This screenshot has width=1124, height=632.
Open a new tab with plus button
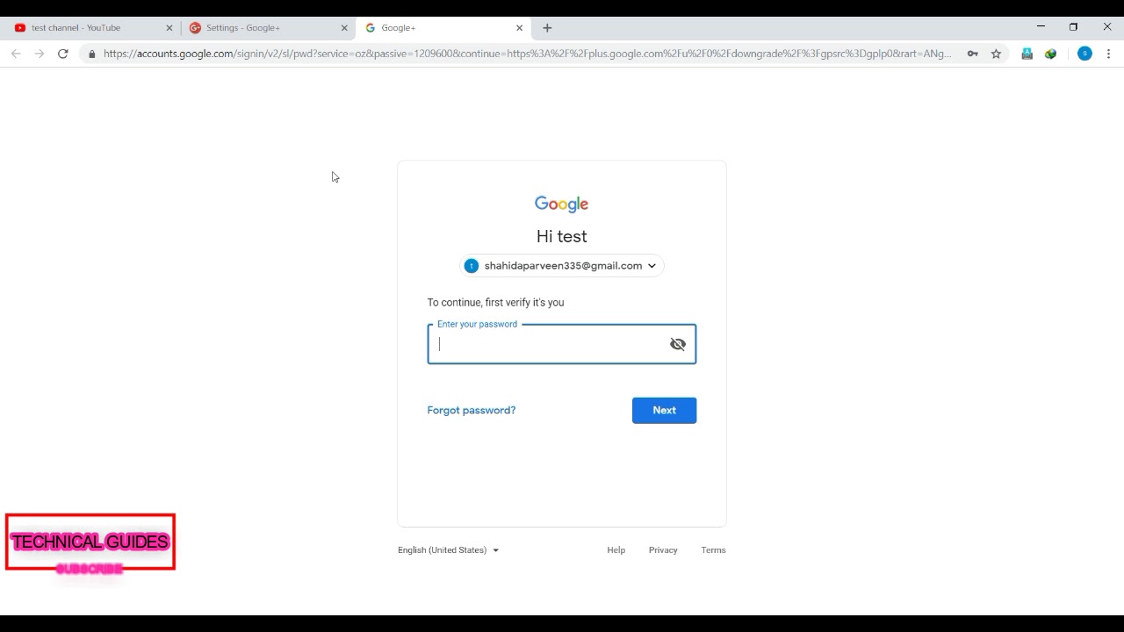[x=547, y=28]
